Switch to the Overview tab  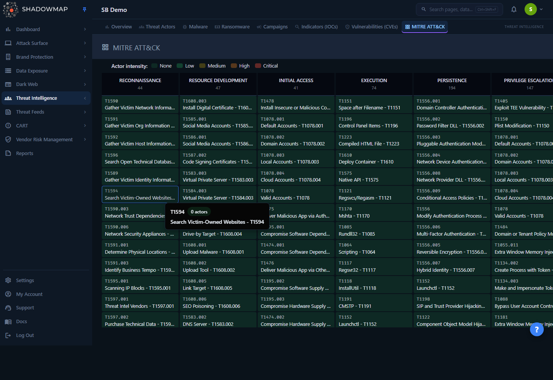tap(118, 27)
